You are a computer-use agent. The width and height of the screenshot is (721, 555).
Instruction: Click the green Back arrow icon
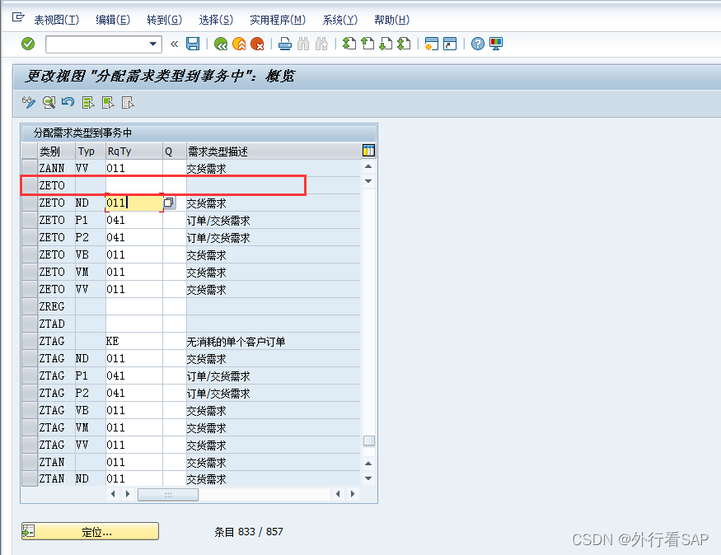(x=220, y=44)
